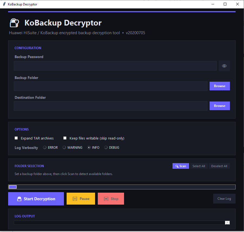Image resolution: width=244 pixels, height=232 pixels.
Task: Click the version text v20200705
Action: (x=135, y=33)
